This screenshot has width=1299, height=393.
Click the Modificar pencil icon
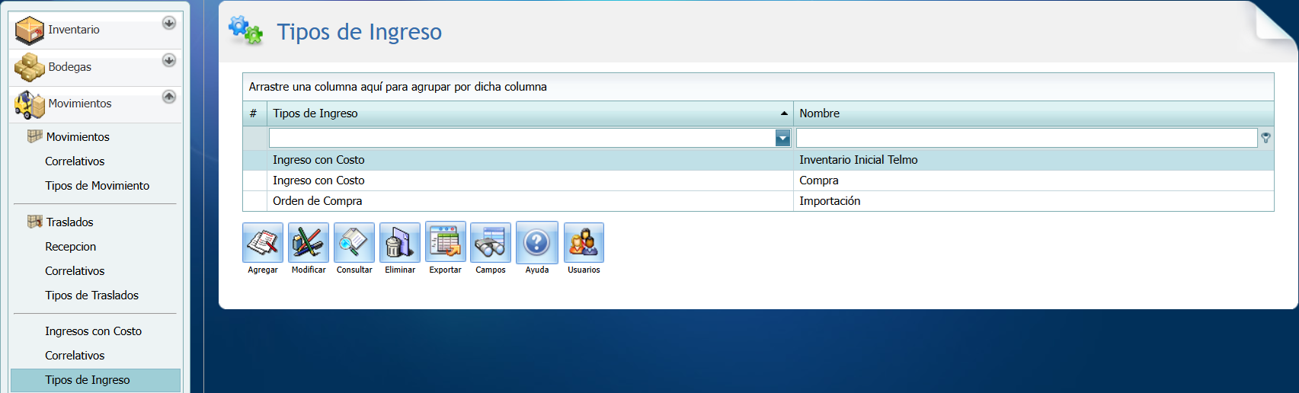pos(309,243)
